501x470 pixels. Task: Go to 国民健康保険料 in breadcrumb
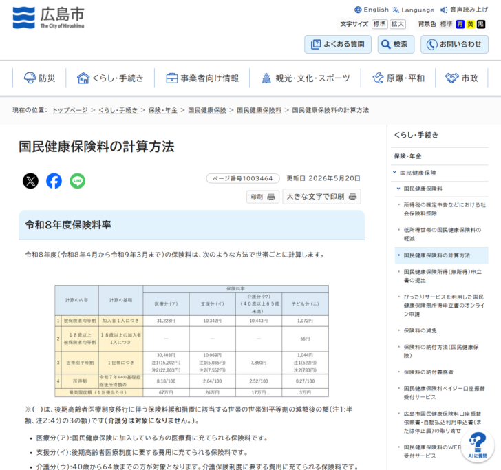coord(259,110)
